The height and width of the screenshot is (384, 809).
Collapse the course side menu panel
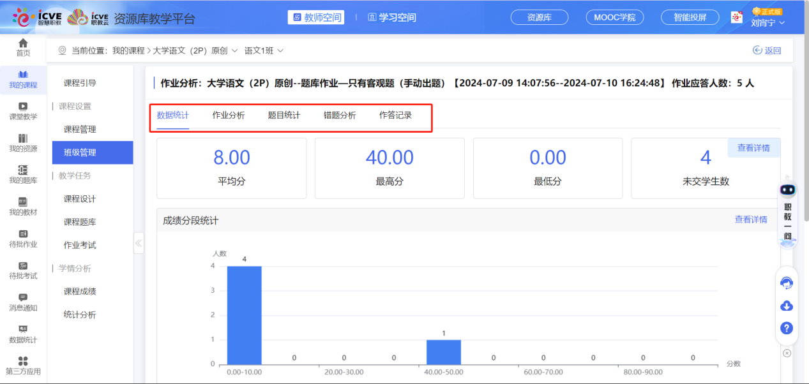pyautogui.click(x=139, y=243)
